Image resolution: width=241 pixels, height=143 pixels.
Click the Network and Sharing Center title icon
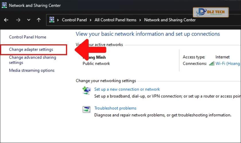[x=4, y=5]
